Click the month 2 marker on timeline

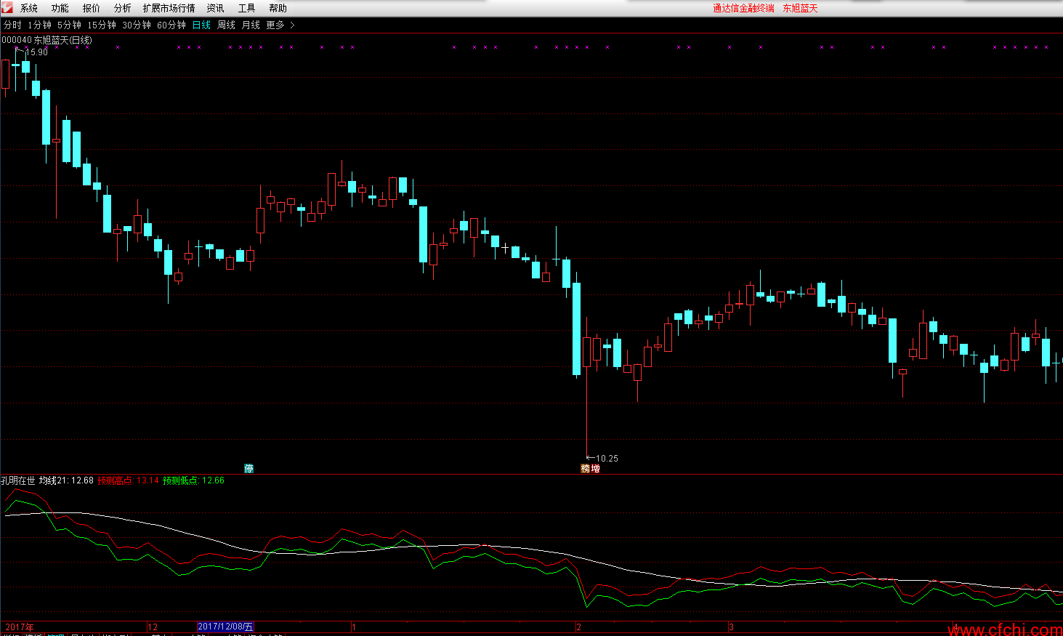coord(579,627)
